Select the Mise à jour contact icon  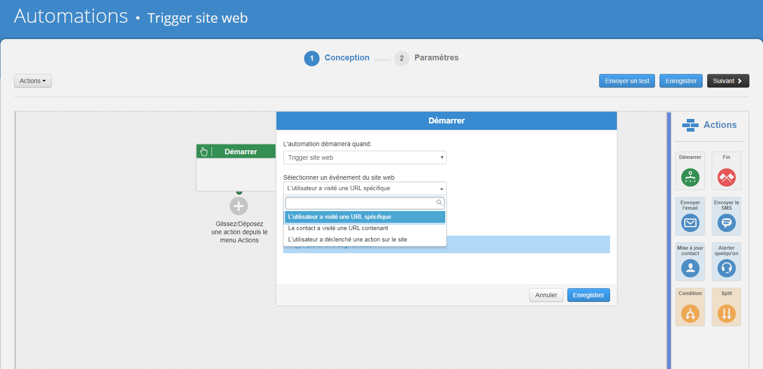tap(690, 268)
